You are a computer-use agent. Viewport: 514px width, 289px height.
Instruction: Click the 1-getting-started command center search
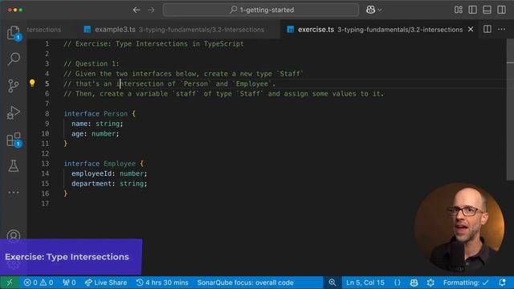pos(261,10)
